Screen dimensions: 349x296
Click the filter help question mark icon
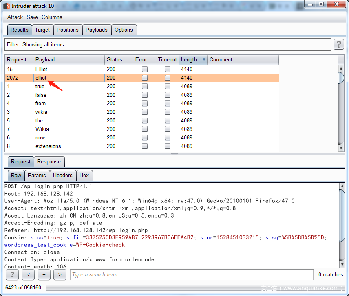(x=338, y=45)
